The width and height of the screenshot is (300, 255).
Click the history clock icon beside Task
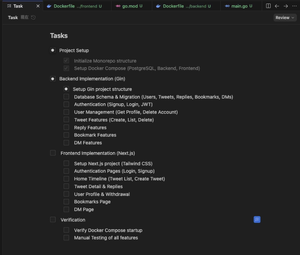pos(33,17)
